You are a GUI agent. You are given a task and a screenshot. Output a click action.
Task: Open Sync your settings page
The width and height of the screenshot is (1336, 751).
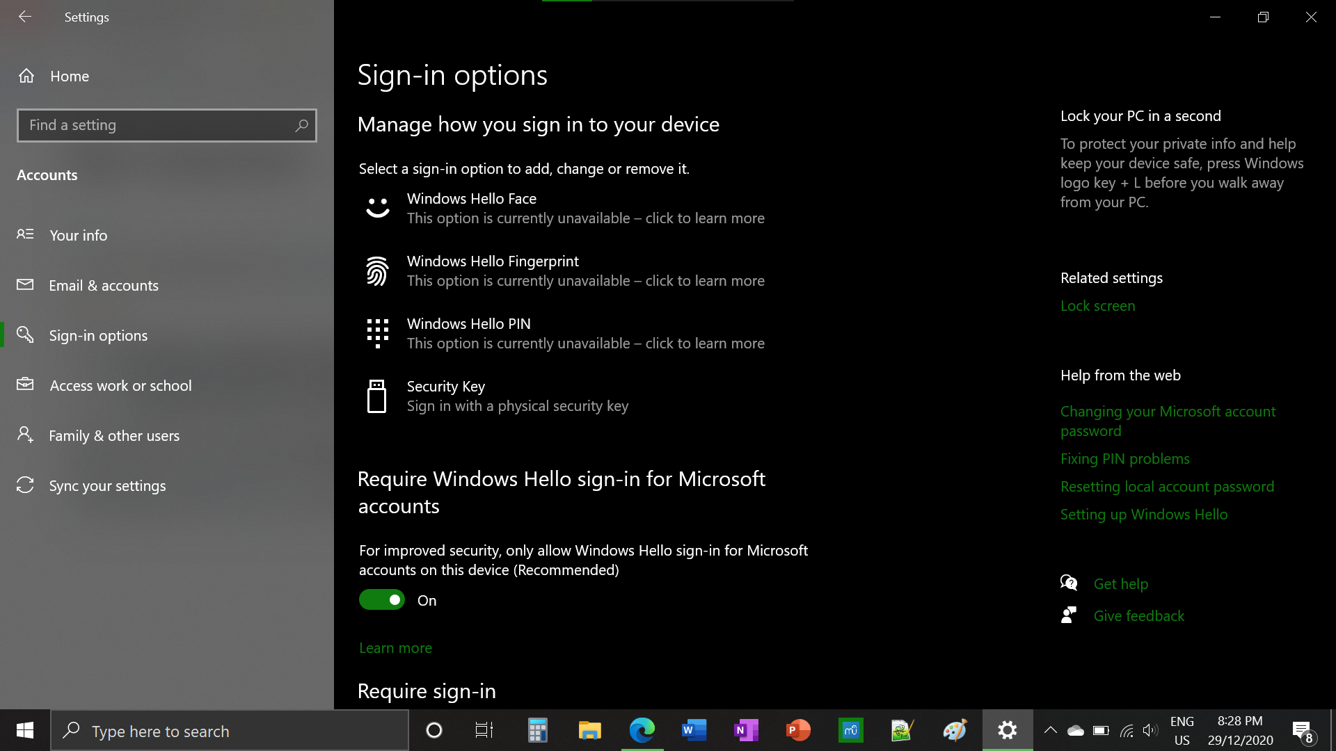(x=107, y=486)
